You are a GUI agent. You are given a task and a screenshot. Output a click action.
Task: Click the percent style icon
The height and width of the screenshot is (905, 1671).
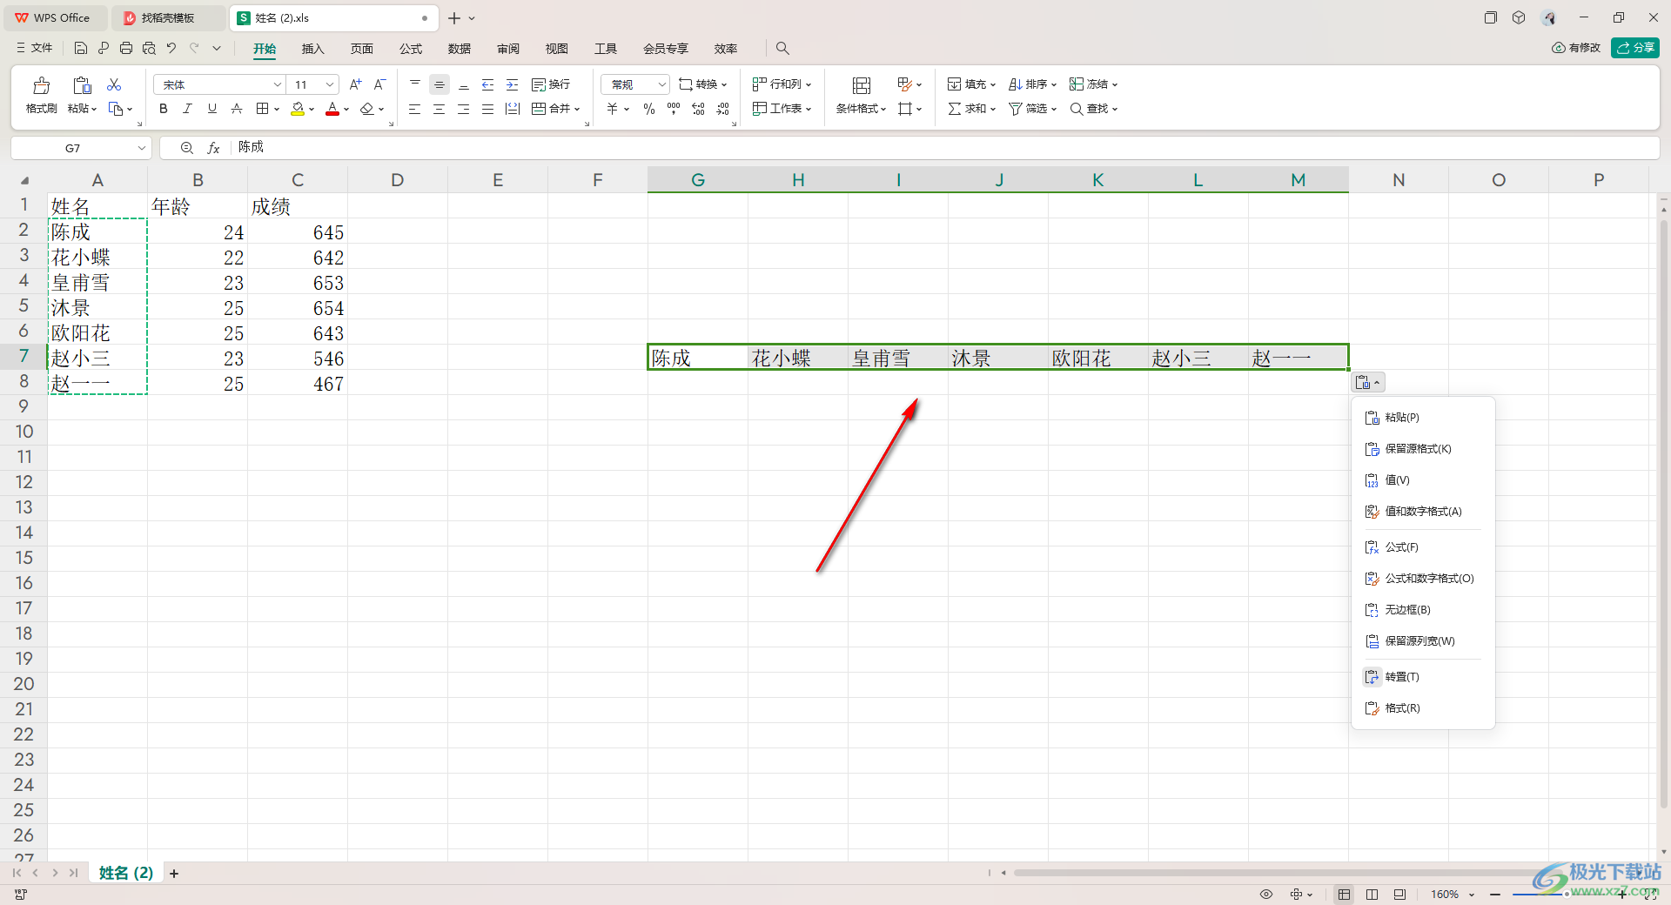coord(649,109)
